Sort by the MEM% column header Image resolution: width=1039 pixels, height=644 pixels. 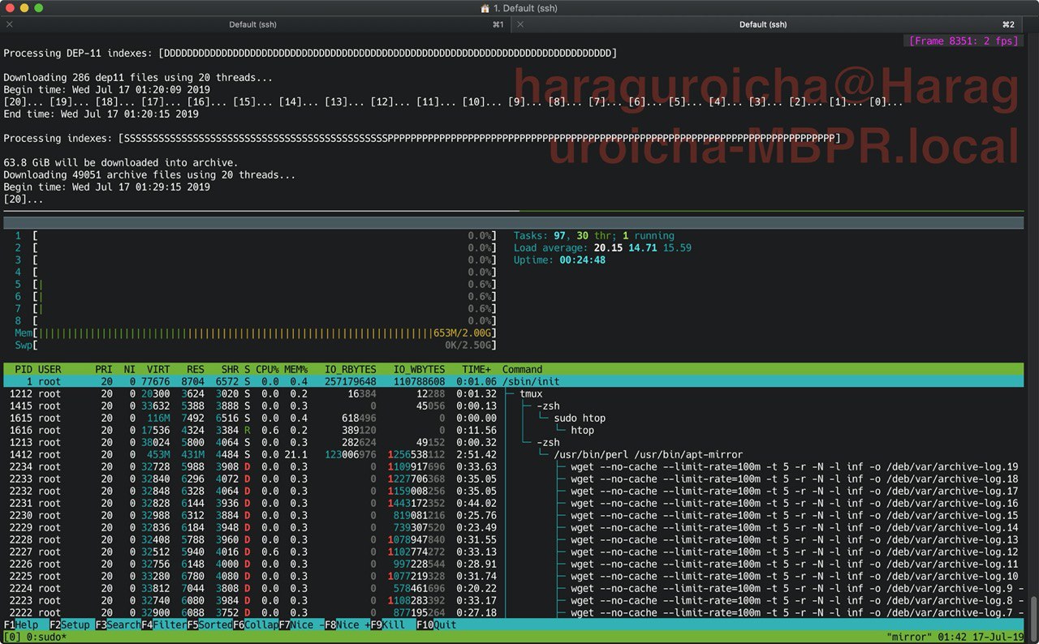[296, 369]
